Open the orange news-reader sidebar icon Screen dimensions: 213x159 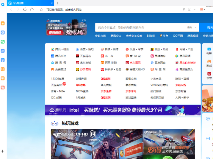tap(3, 78)
